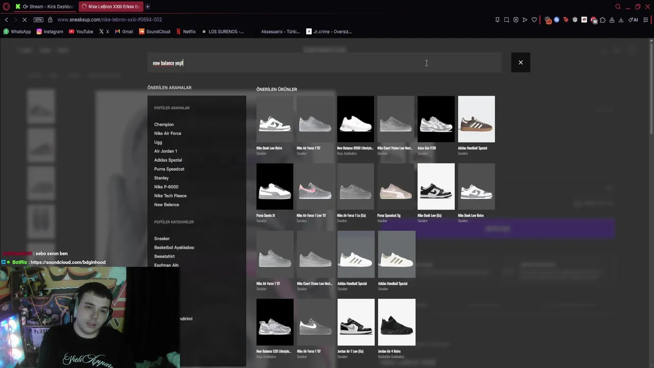654x368 pixels.
Task: Select popular search 'Air Jordan 1'
Action: [166, 151]
